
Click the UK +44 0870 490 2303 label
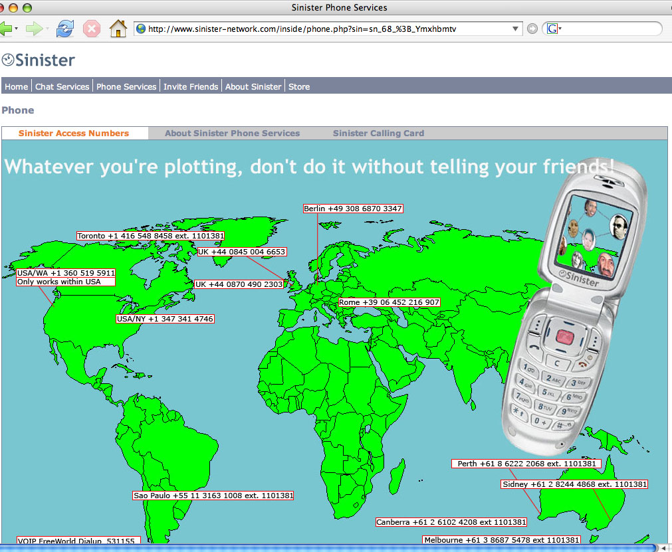point(239,284)
